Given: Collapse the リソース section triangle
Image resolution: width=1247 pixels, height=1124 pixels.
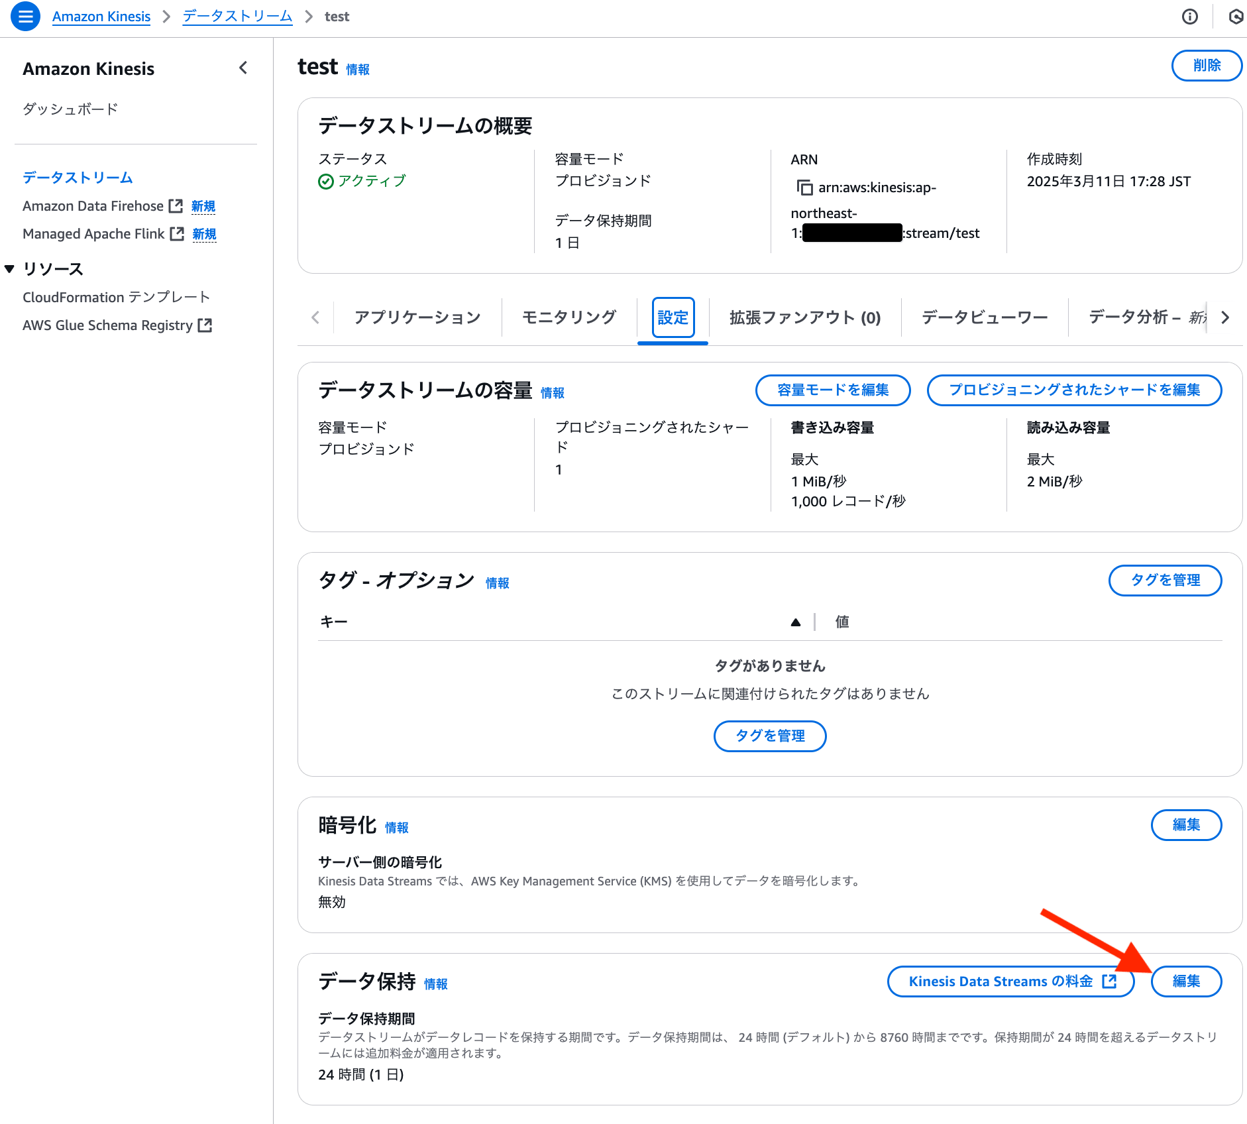Looking at the screenshot, I should pyautogui.click(x=9, y=268).
